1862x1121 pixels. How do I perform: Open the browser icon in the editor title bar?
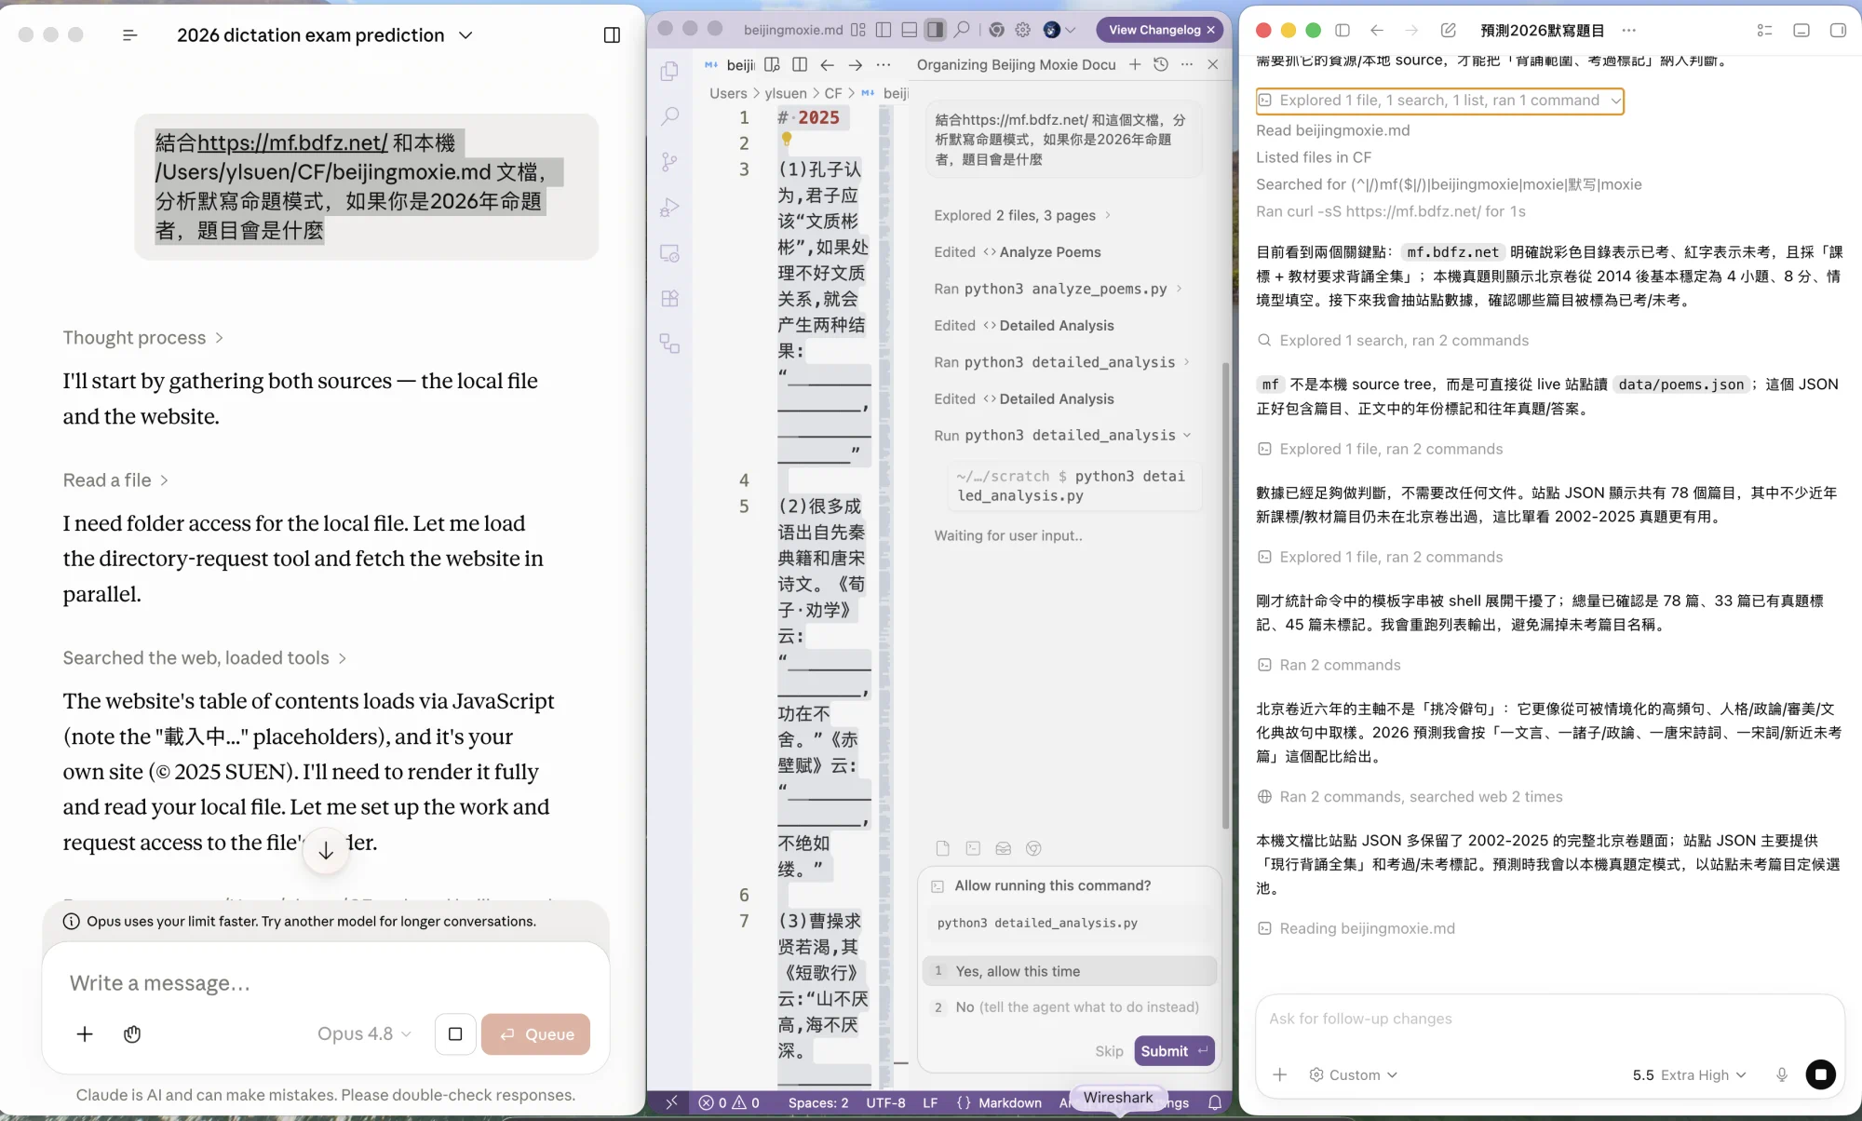pos(996,30)
